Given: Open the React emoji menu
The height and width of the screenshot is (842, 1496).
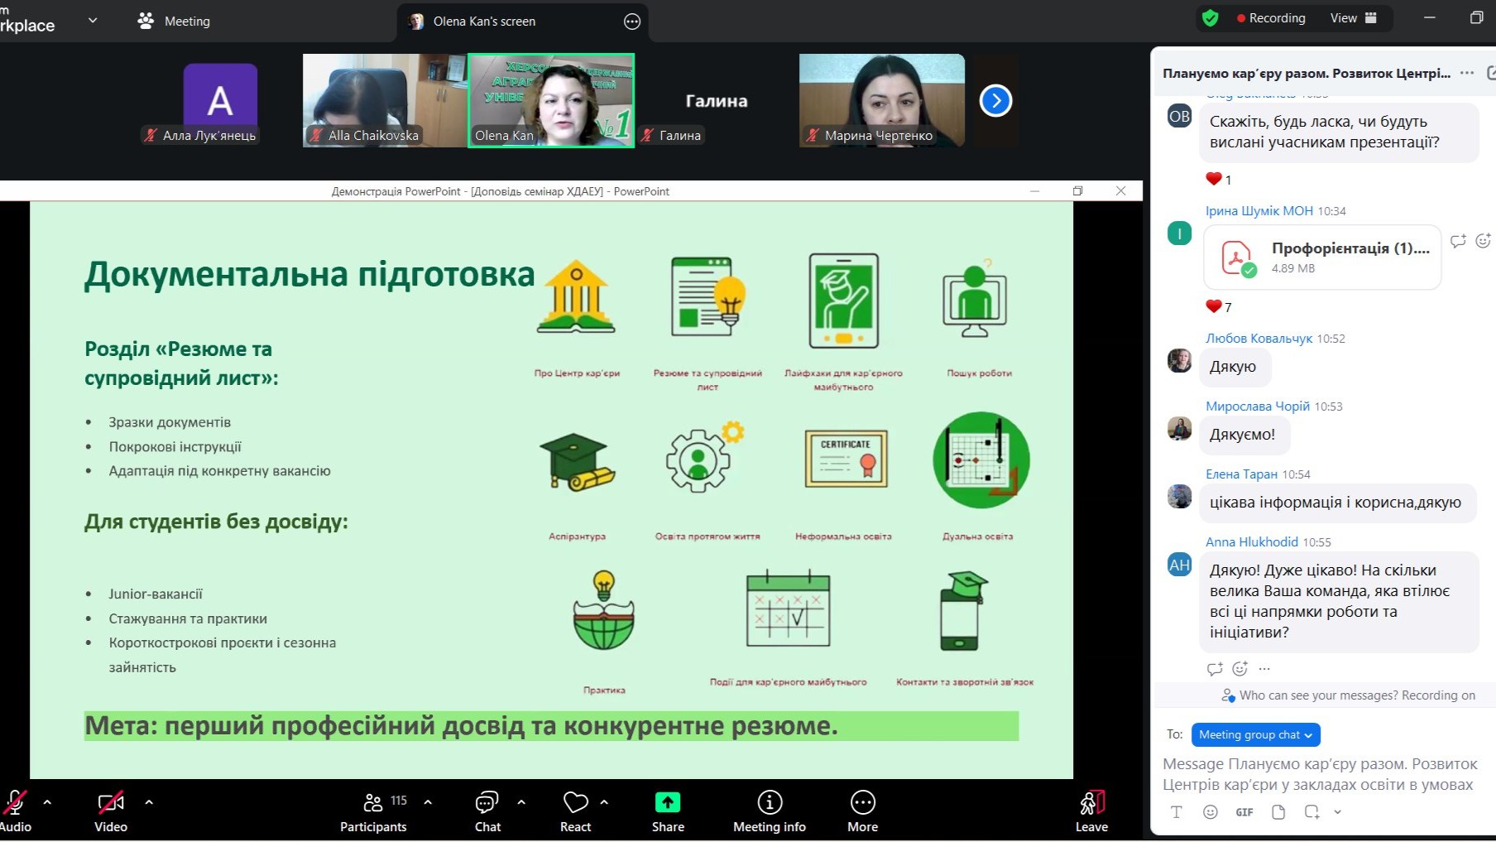Looking at the screenshot, I should (x=575, y=811).
